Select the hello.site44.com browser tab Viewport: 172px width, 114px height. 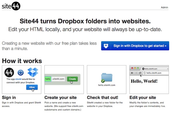(x=155, y=69)
